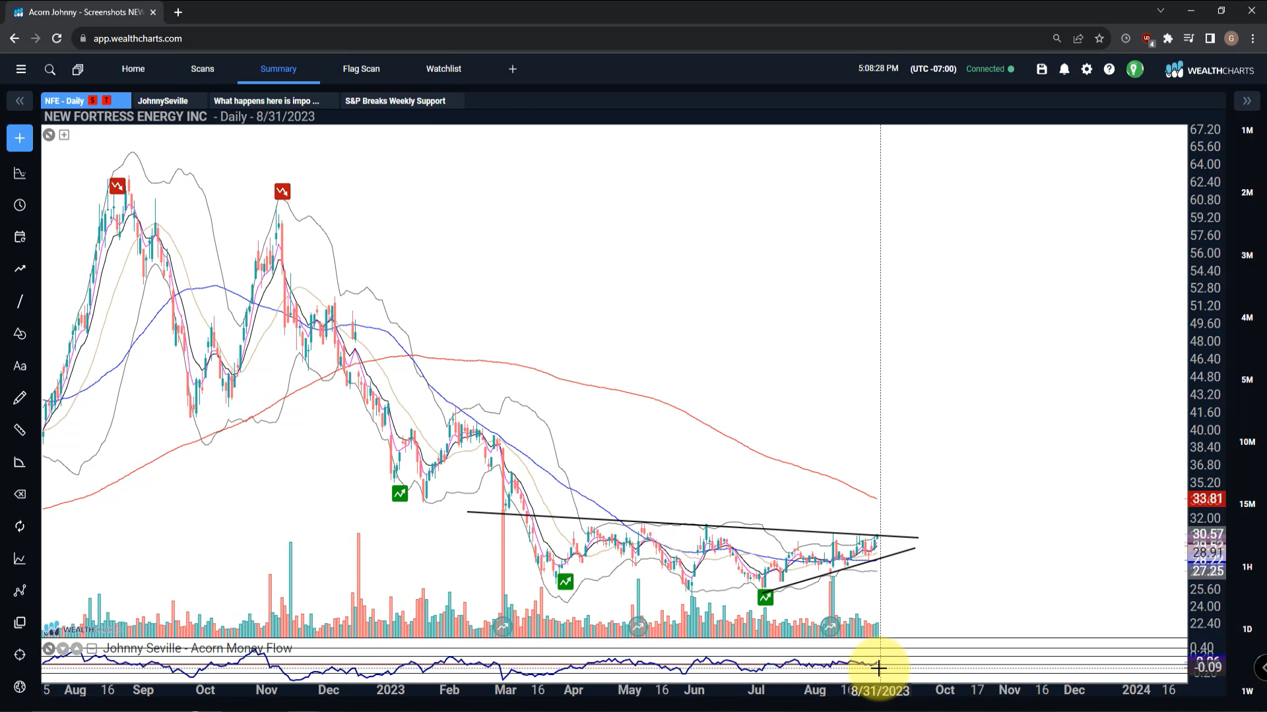Click the refresh/reload chart icon

20,526
